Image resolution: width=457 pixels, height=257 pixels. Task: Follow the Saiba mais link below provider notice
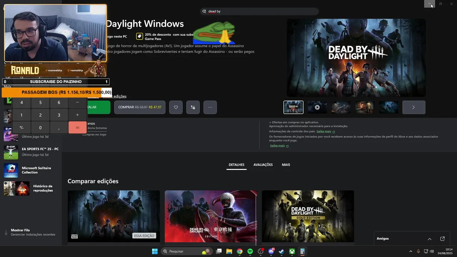[277, 146]
